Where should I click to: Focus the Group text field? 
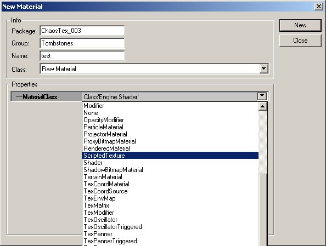[x=82, y=43]
